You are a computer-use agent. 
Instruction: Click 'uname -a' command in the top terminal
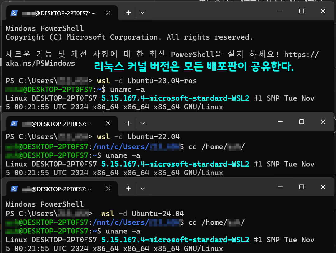(127, 89)
